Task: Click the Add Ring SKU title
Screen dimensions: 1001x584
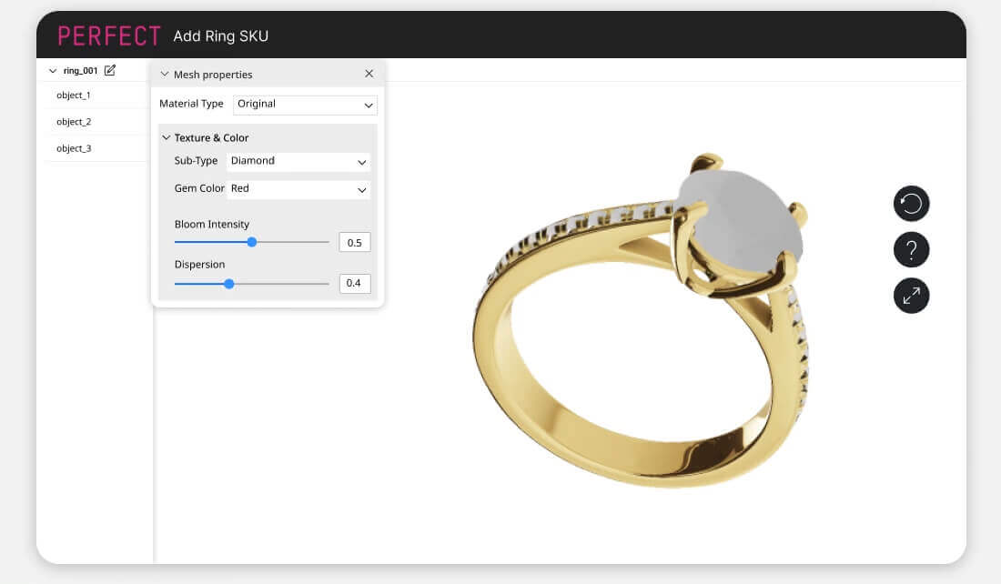Action: pyautogui.click(x=221, y=36)
